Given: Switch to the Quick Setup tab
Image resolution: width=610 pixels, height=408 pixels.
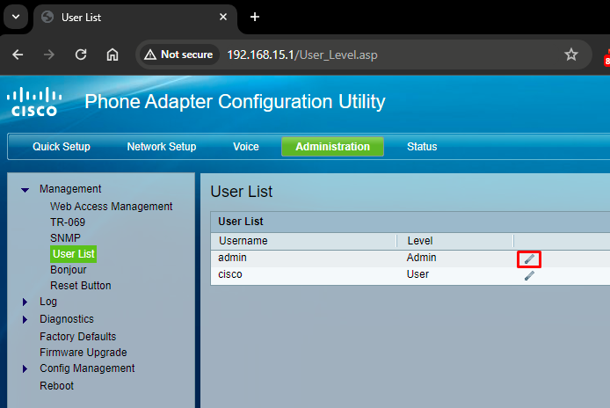Looking at the screenshot, I should click(62, 147).
